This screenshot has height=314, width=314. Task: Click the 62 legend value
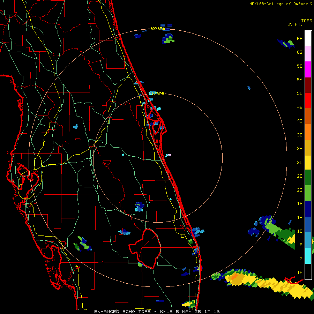click(x=300, y=52)
